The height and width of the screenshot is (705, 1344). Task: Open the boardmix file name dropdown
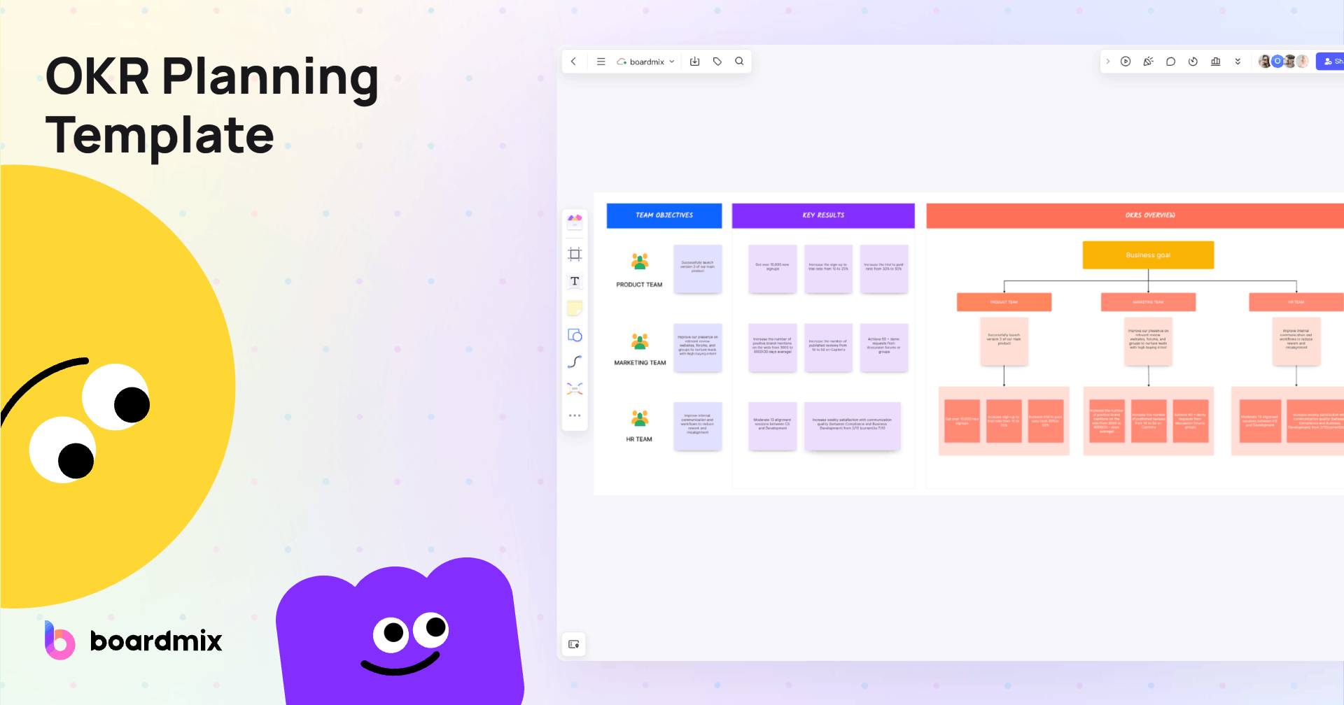coord(646,62)
